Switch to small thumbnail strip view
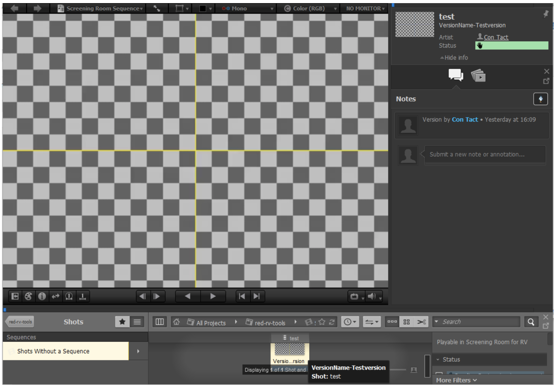Image resolution: width=555 pixels, height=387 pixels. pyautogui.click(x=392, y=322)
